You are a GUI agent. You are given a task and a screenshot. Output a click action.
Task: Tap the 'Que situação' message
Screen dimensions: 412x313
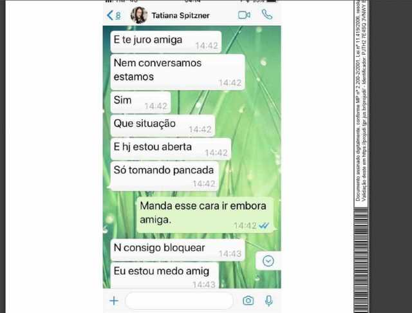(163, 126)
